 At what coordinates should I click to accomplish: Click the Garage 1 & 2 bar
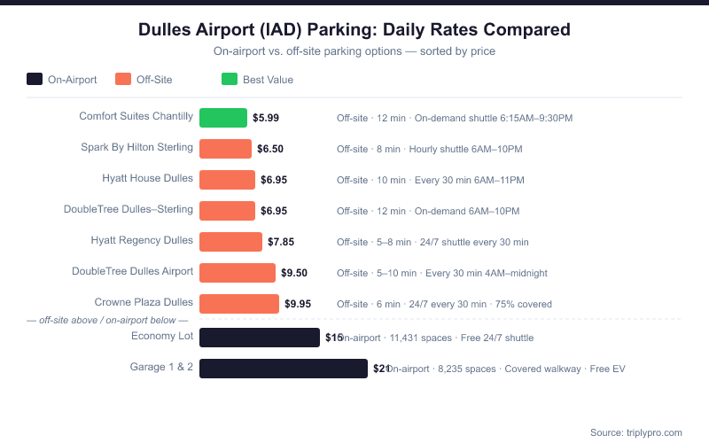[284, 369]
